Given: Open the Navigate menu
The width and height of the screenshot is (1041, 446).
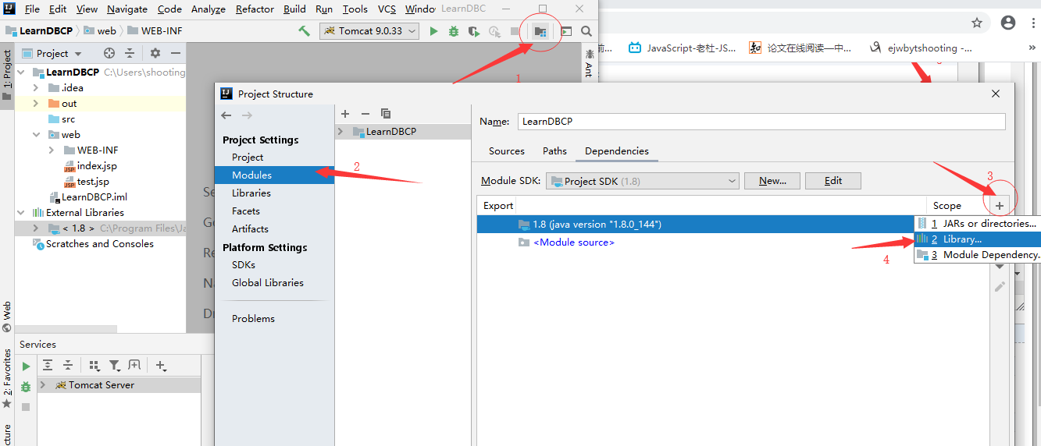Looking at the screenshot, I should pos(127,9).
